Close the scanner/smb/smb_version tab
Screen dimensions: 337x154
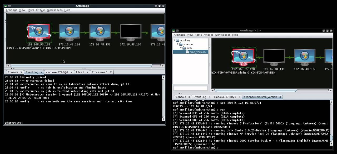coord(280,97)
